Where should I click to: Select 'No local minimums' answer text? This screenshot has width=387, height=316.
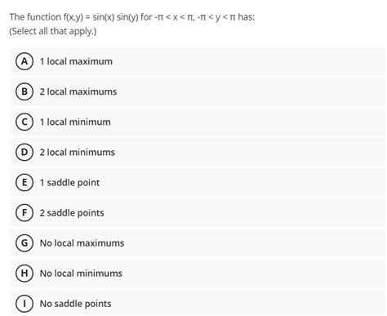[x=81, y=274]
